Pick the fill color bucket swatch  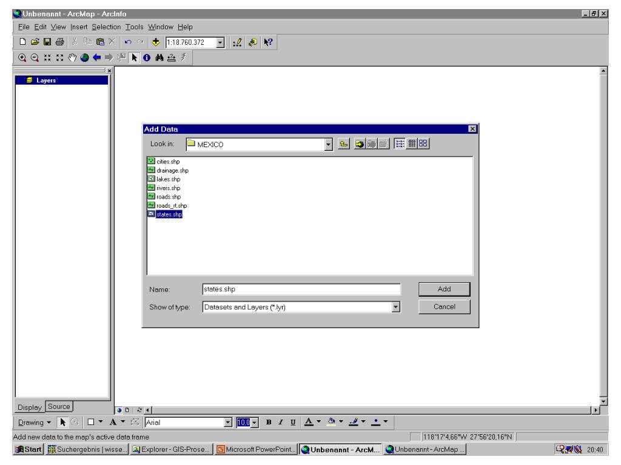(331, 422)
